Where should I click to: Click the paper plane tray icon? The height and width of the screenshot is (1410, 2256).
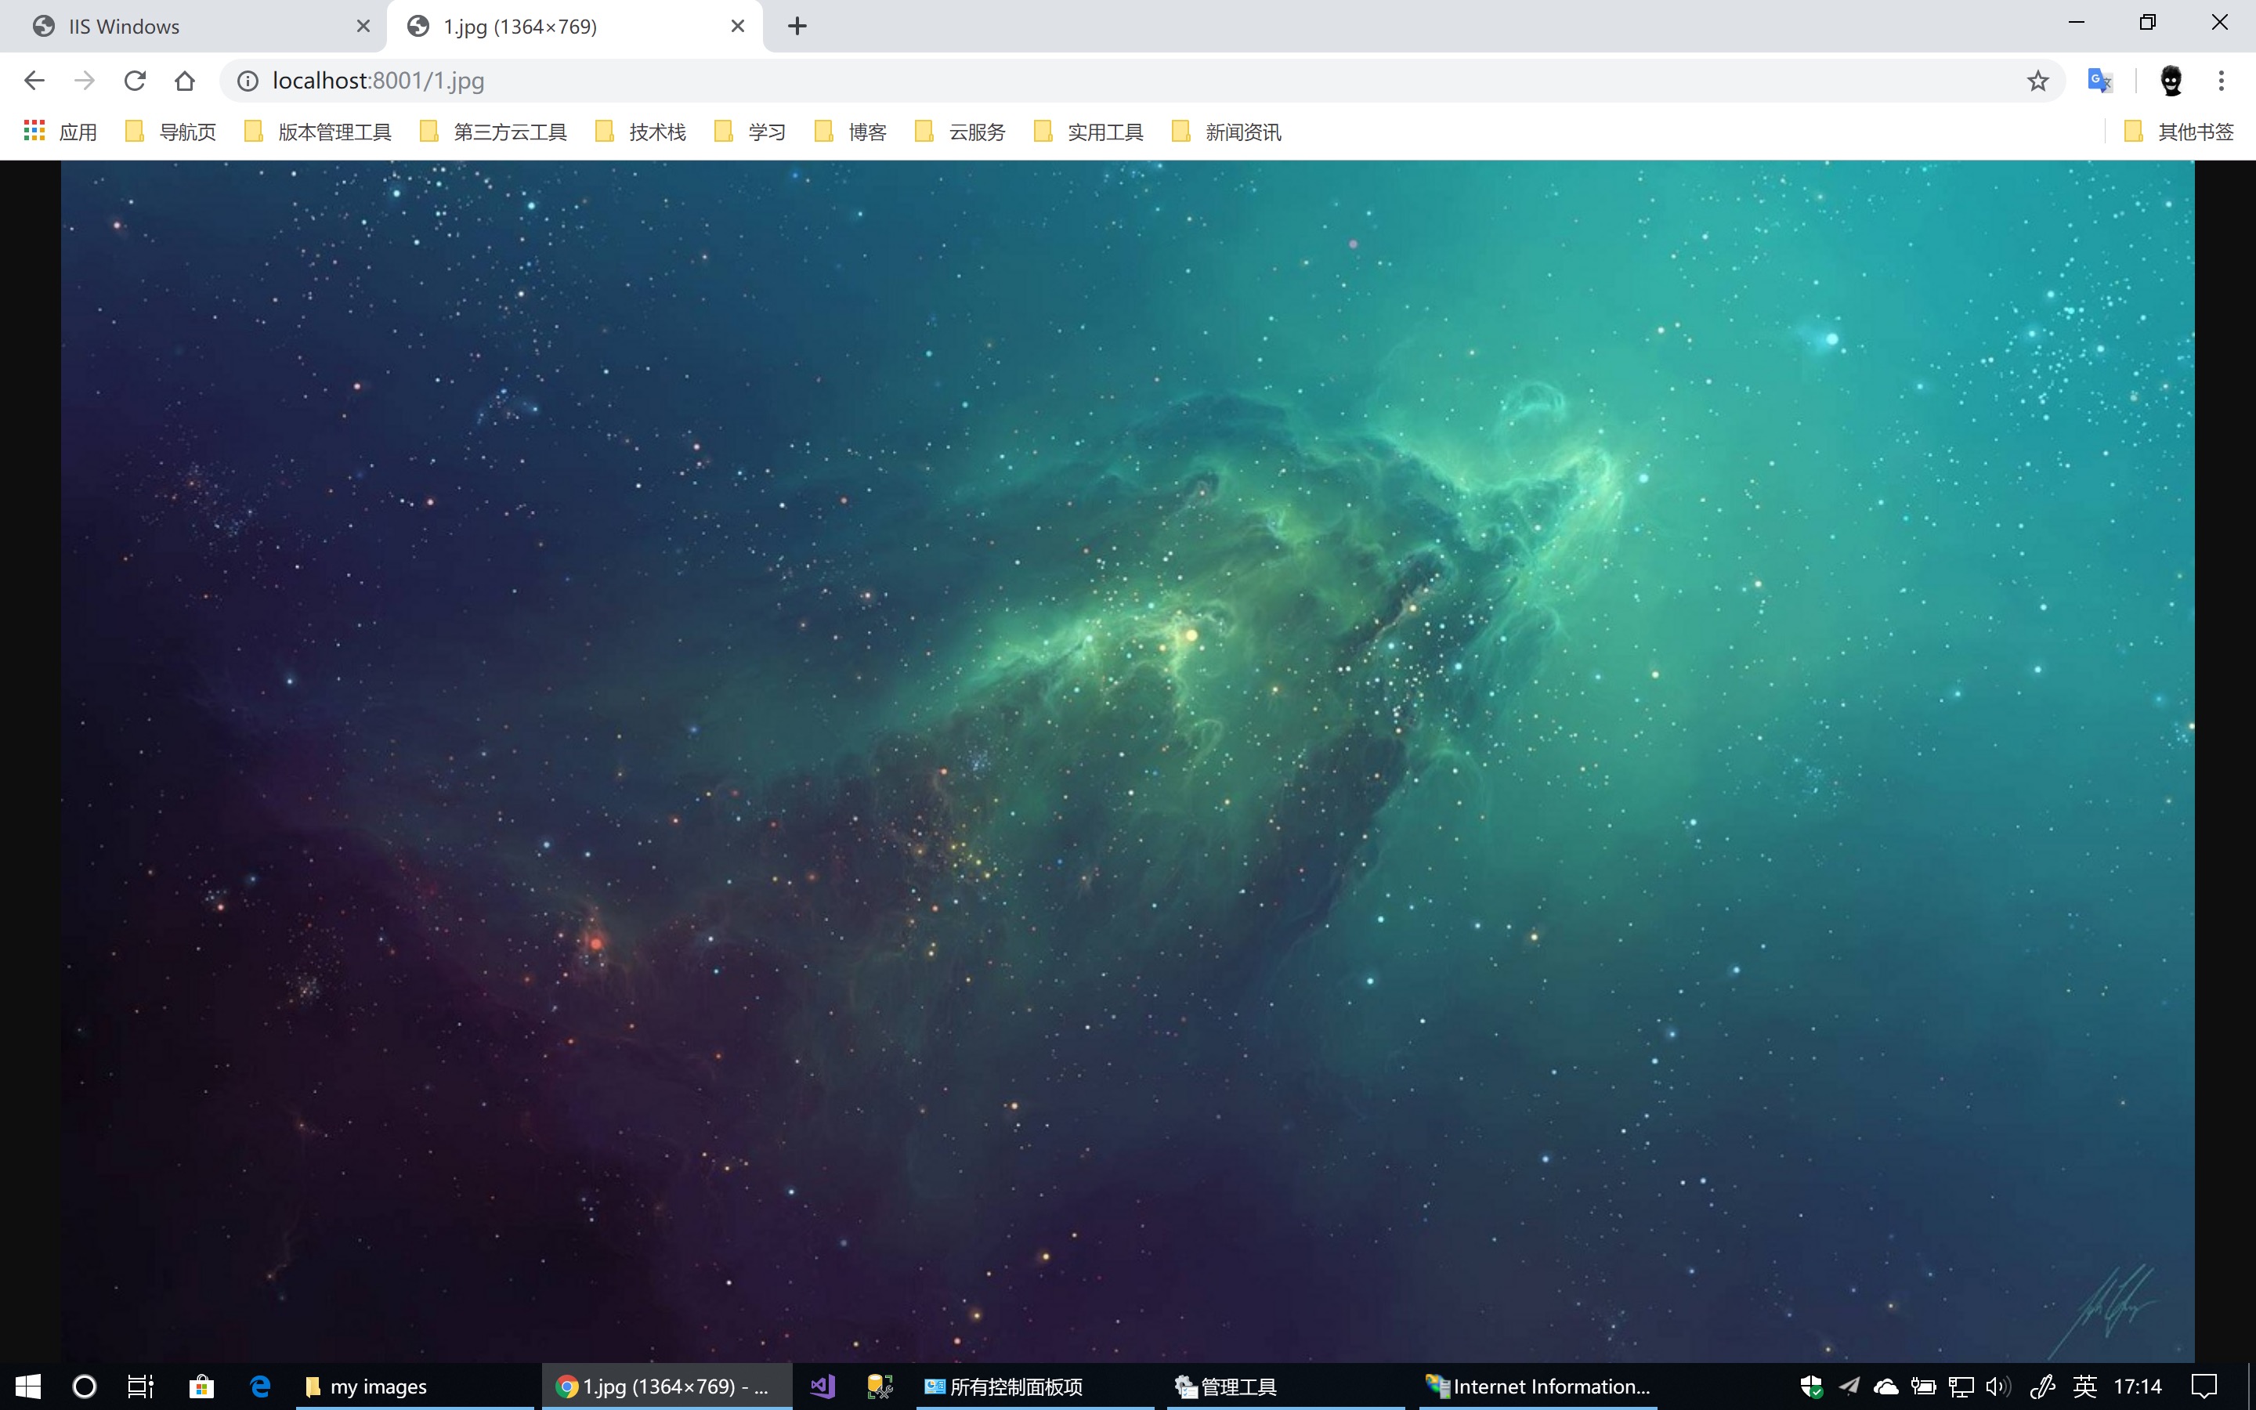click(1849, 1386)
